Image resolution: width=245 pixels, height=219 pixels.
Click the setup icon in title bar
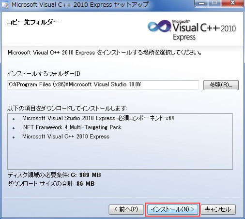[x=5, y=5]
